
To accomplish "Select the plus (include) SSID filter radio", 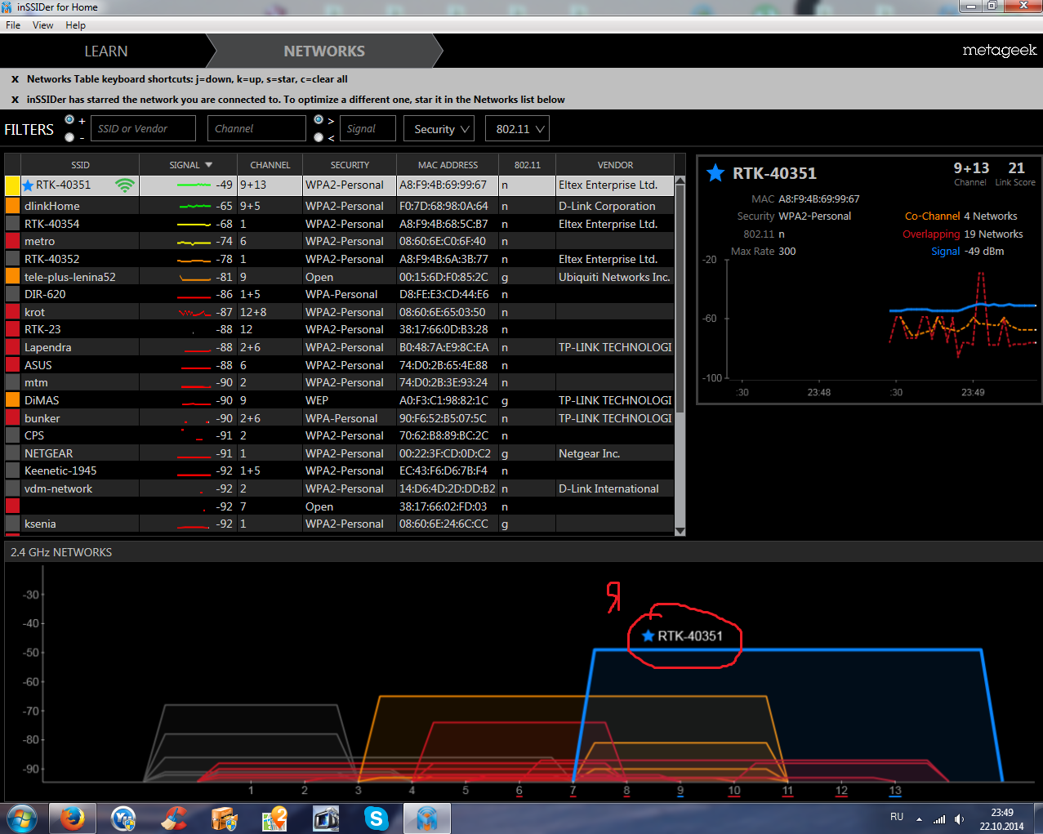I will (x=69, y=120).
